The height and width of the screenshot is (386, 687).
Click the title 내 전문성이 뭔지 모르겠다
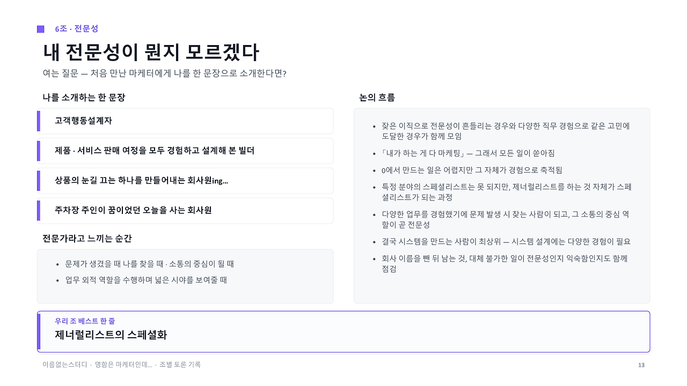tap(151, 53)
